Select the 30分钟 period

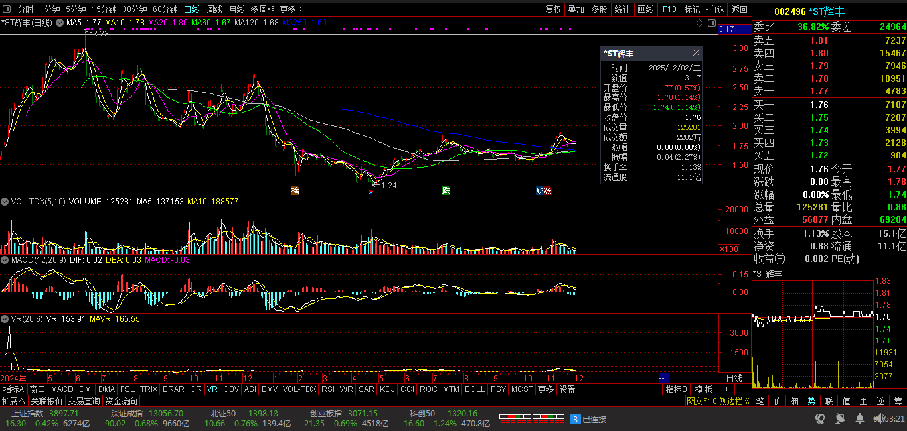(x=135, y=9)
